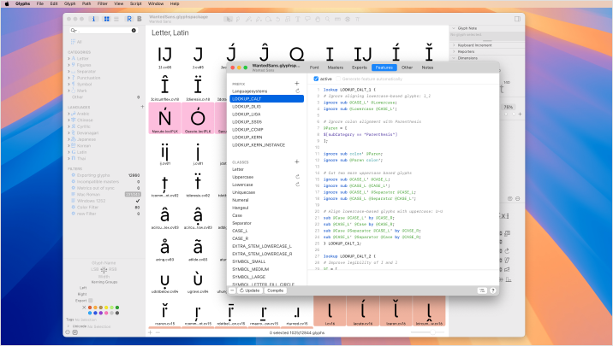Screen dimensions: 613x346
Task: Collapse the Glyph Note panel
Action: pyautogui.click(x=454, y=28)
